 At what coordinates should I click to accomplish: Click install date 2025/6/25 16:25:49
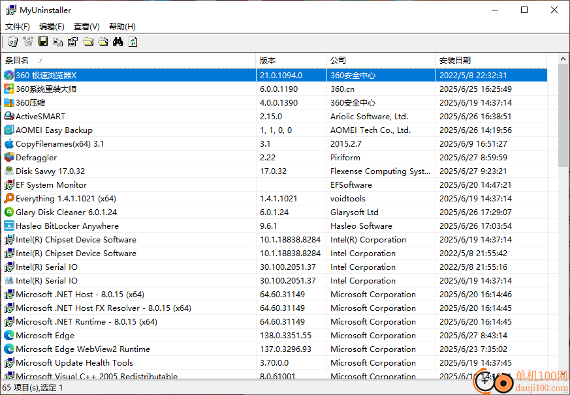tap(475, 89)
